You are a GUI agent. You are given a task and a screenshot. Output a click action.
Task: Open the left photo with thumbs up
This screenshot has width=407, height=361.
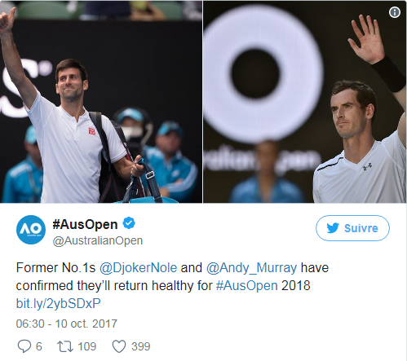pos(101,102)
